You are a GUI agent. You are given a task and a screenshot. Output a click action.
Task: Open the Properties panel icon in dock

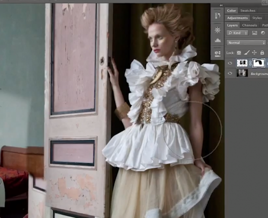click(x=217, y=53)
